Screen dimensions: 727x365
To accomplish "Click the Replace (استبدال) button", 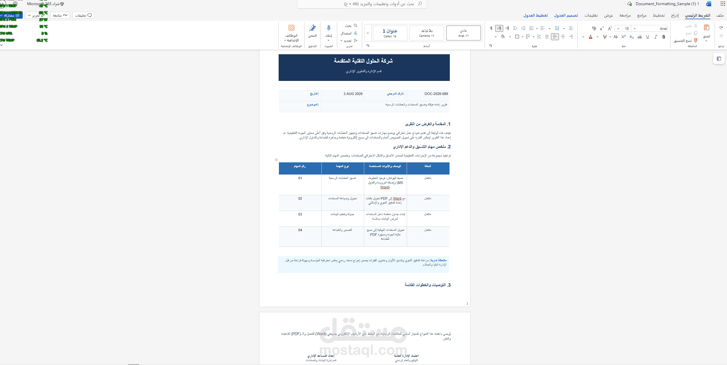I will (x=349, y=33).
